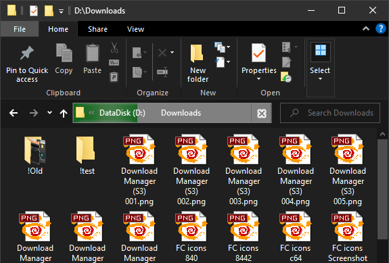Screen dimensions: 389x263
Task: Click the Delete X icon
Action: point(162,53)
